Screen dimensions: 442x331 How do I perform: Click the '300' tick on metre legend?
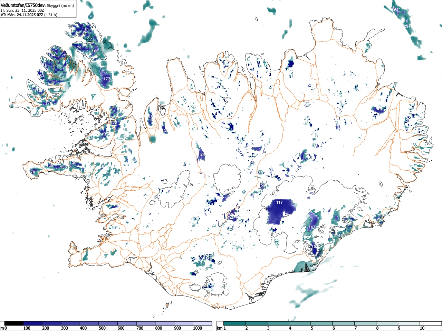coord(65,328)
